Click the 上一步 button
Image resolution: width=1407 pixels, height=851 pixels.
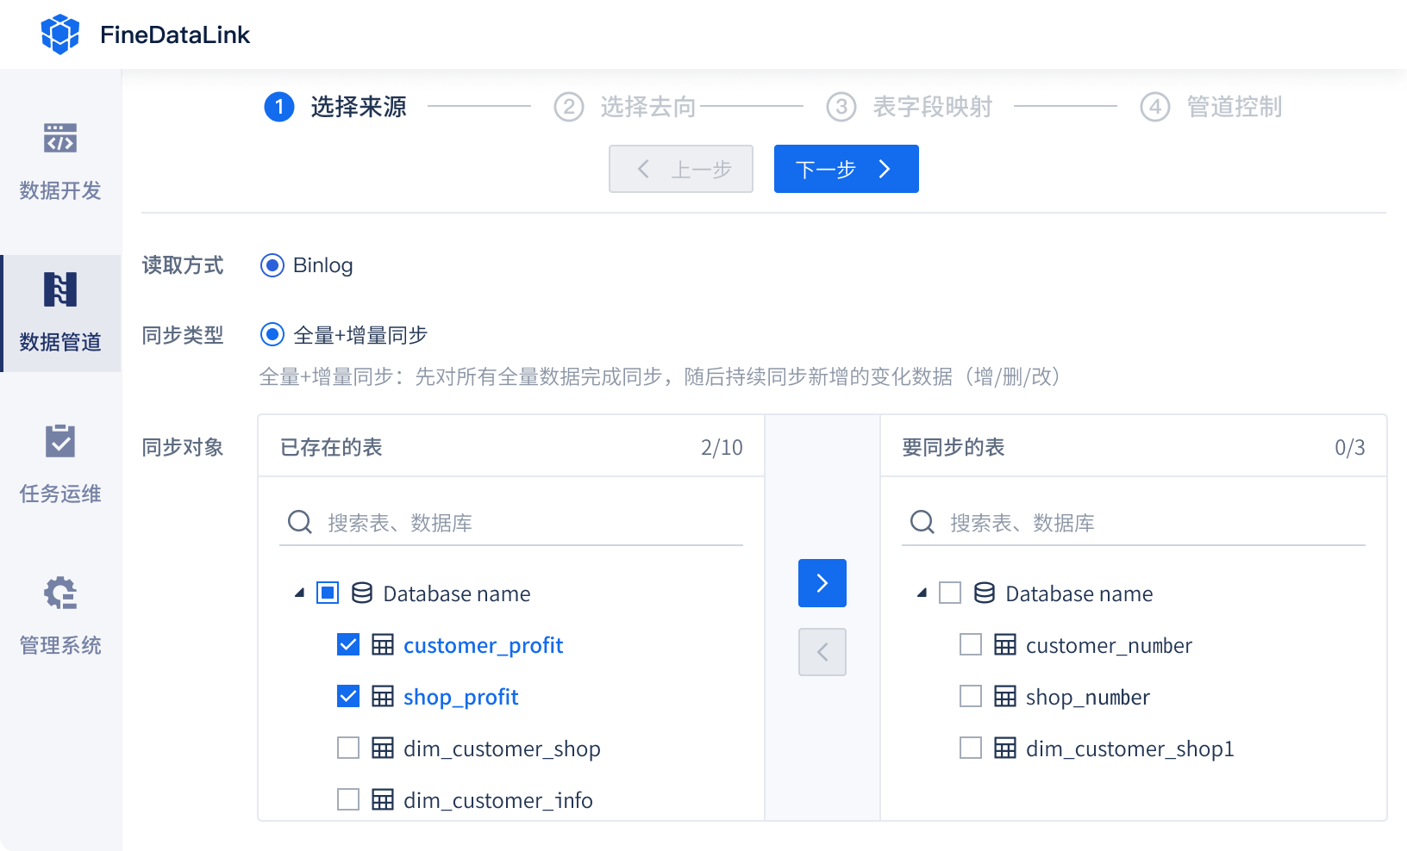tap(681, 169)
